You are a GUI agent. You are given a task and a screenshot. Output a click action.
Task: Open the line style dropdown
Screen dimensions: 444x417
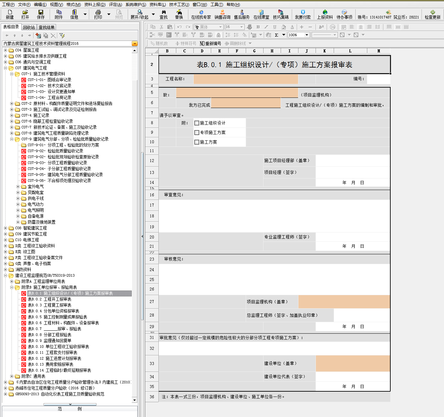(335, 35)
